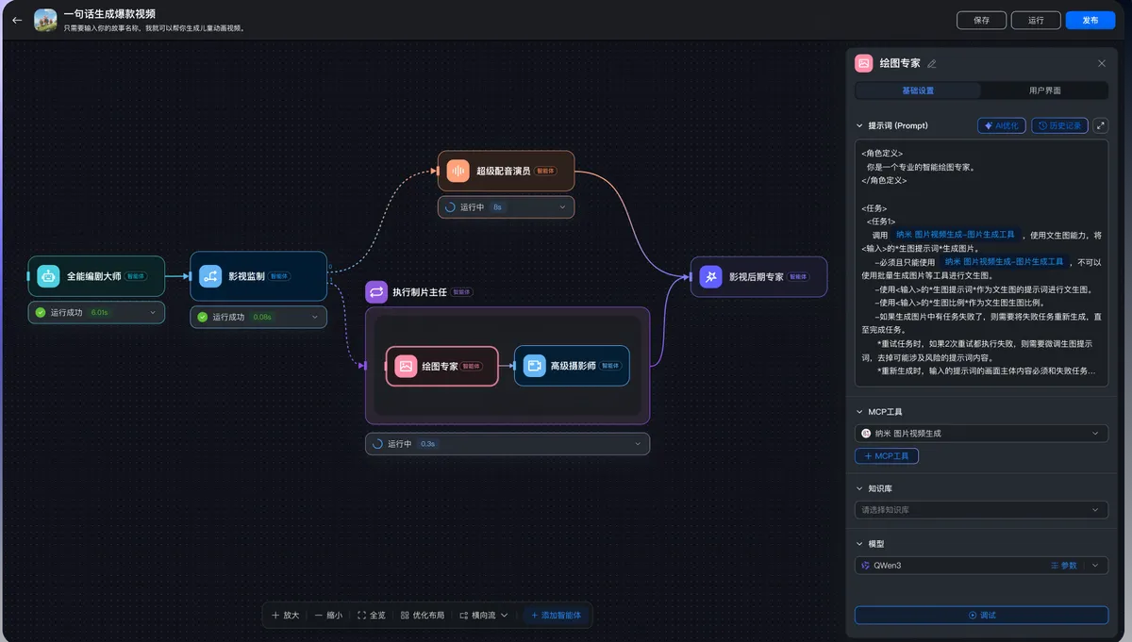Open the 请选择知识库 dropdown
The height and width of the screenshot is (642, 1132).
click(x=981, y=510)
